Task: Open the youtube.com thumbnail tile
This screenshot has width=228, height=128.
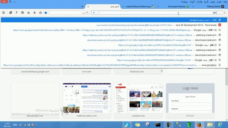Action: [x=139, y=100]
